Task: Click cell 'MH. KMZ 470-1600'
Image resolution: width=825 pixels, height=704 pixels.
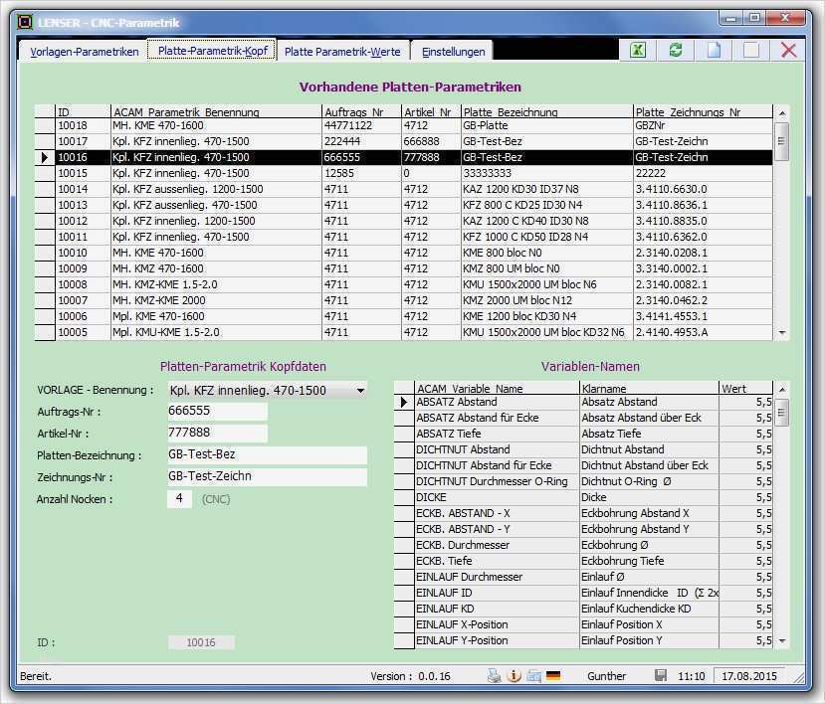Action: (216, 268)
